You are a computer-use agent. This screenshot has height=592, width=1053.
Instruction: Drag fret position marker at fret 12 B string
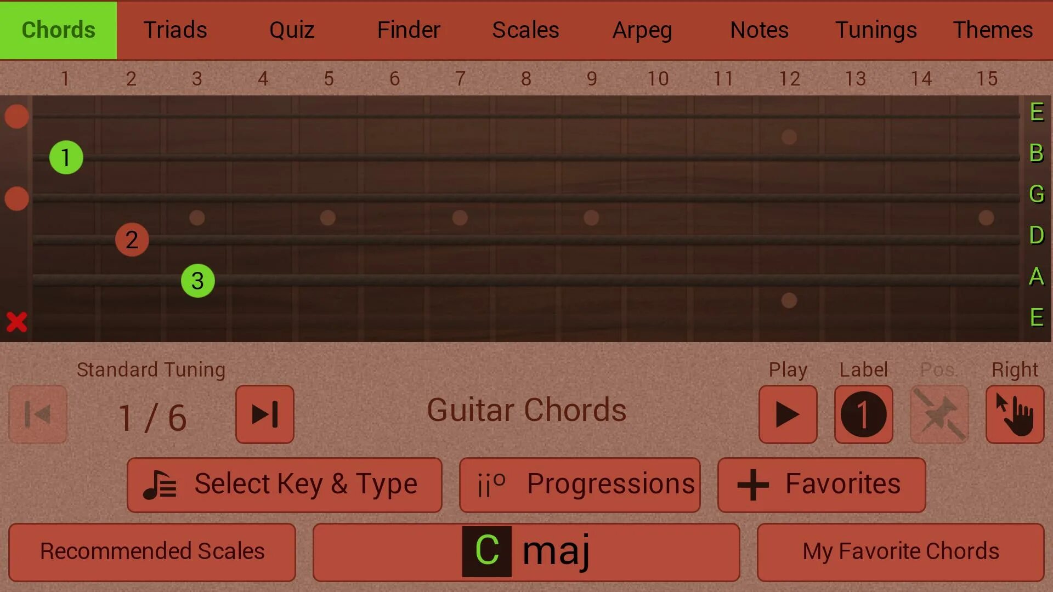(x=788, y=136)
